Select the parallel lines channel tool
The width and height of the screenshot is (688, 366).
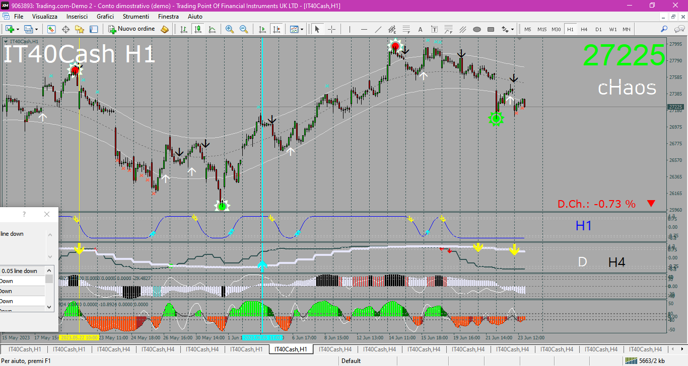(x=462, y=29)
